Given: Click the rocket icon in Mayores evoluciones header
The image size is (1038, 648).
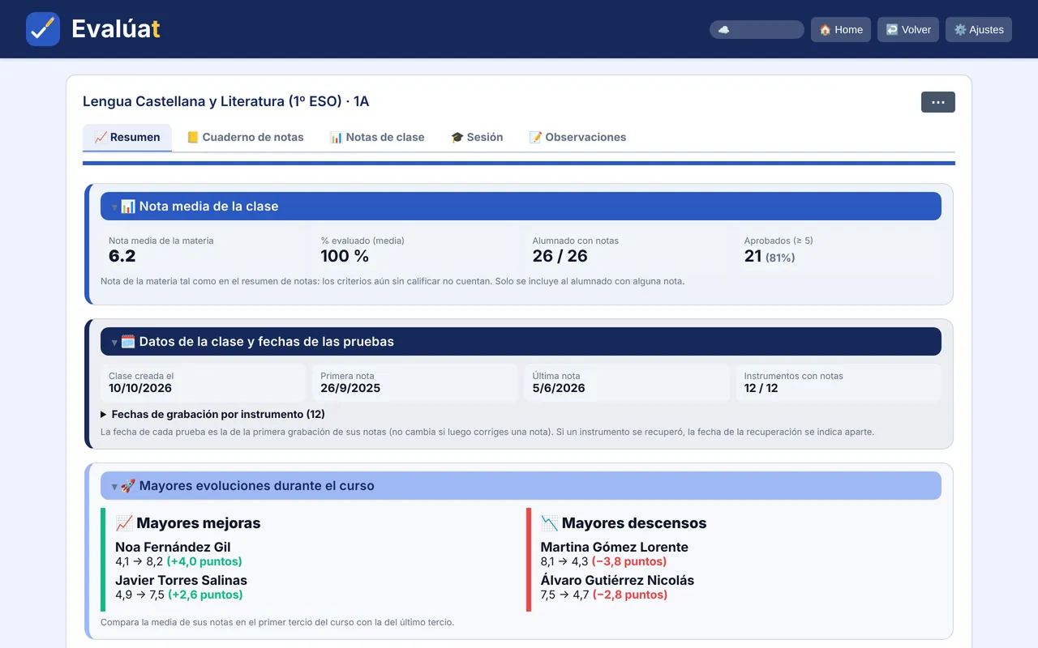Looking at the screenshot, I should pyautogui.click(x=128, y=486).
